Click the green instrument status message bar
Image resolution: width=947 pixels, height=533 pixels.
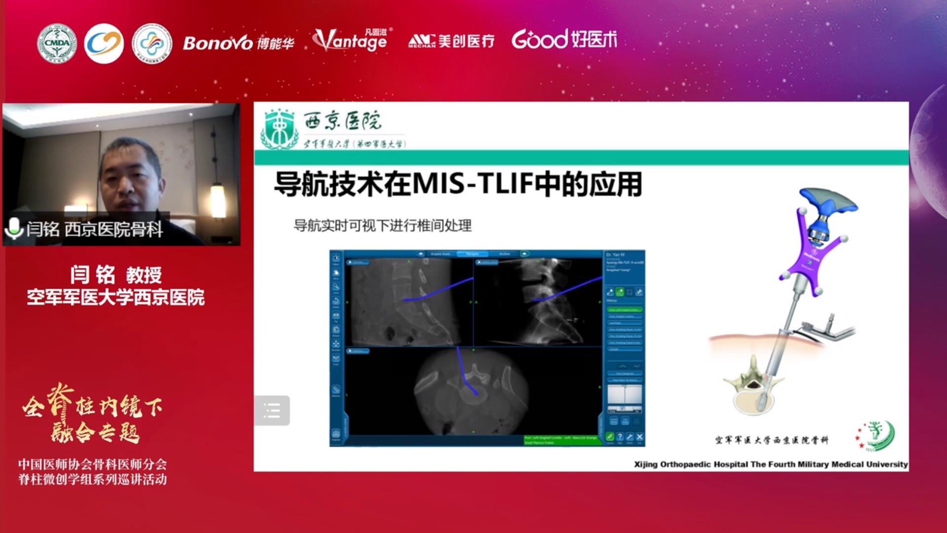click(563, 440)
